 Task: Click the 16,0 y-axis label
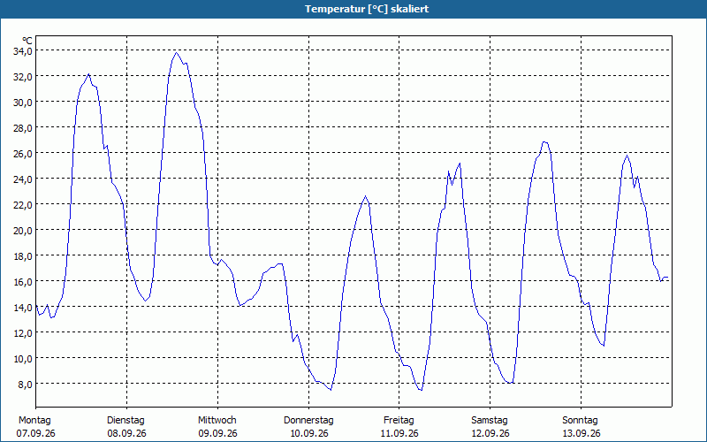tap(23, 282)
